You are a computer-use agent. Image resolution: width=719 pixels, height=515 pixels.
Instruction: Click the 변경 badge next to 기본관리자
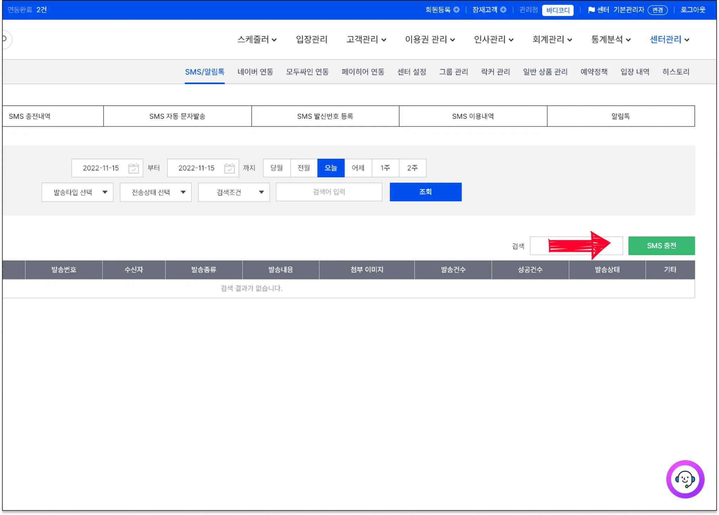[657, 10]
